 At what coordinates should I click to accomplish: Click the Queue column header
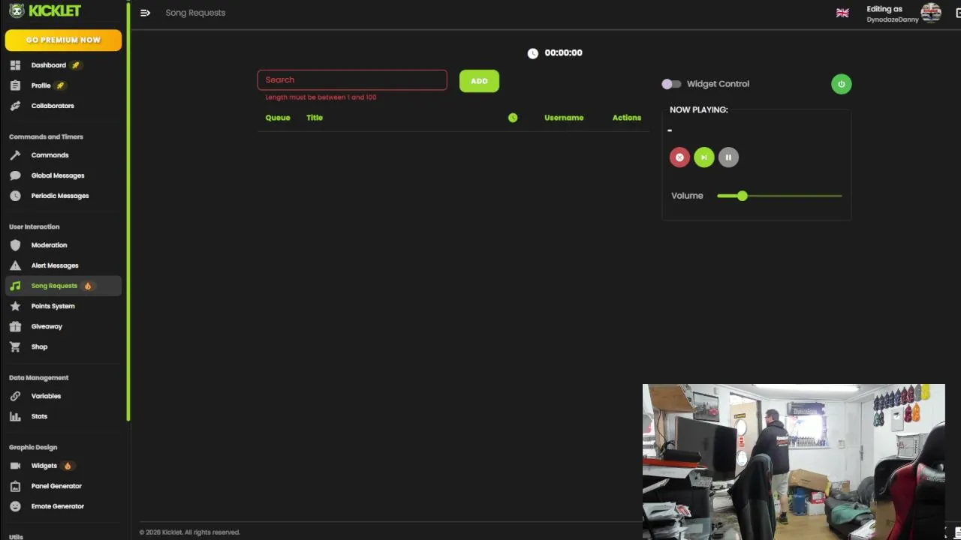coord(278,118)
